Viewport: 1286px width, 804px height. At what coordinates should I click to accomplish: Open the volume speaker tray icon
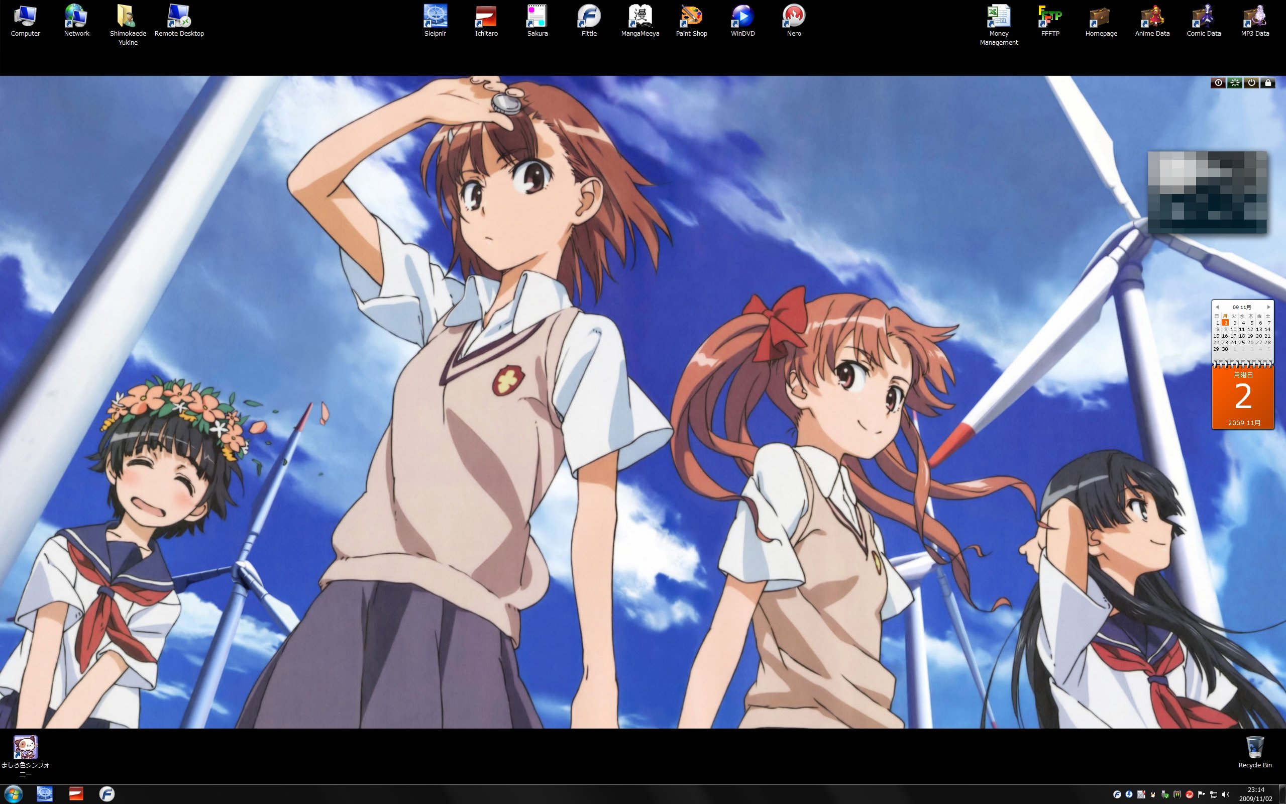(x=1225, y=794)
